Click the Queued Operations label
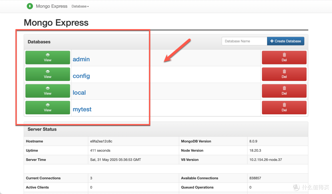The image size is (332, 194). (x=197, y=188)
